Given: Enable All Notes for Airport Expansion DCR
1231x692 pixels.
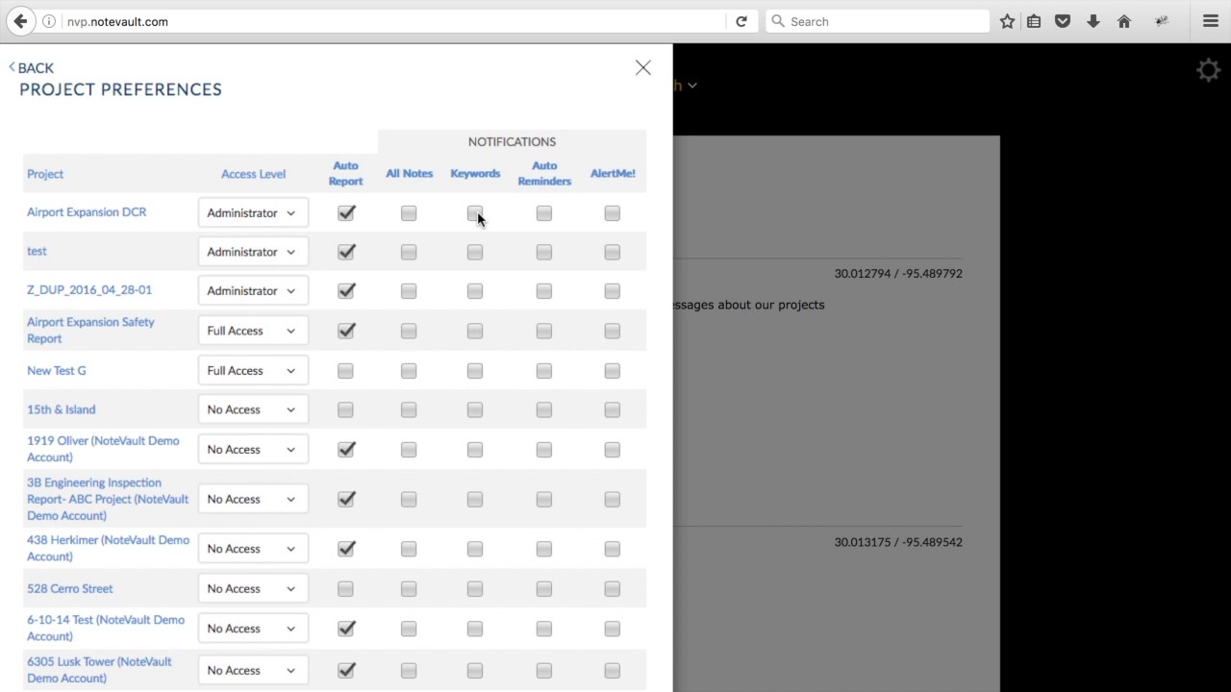Looking at the screenshot, I should pos(409,213).
